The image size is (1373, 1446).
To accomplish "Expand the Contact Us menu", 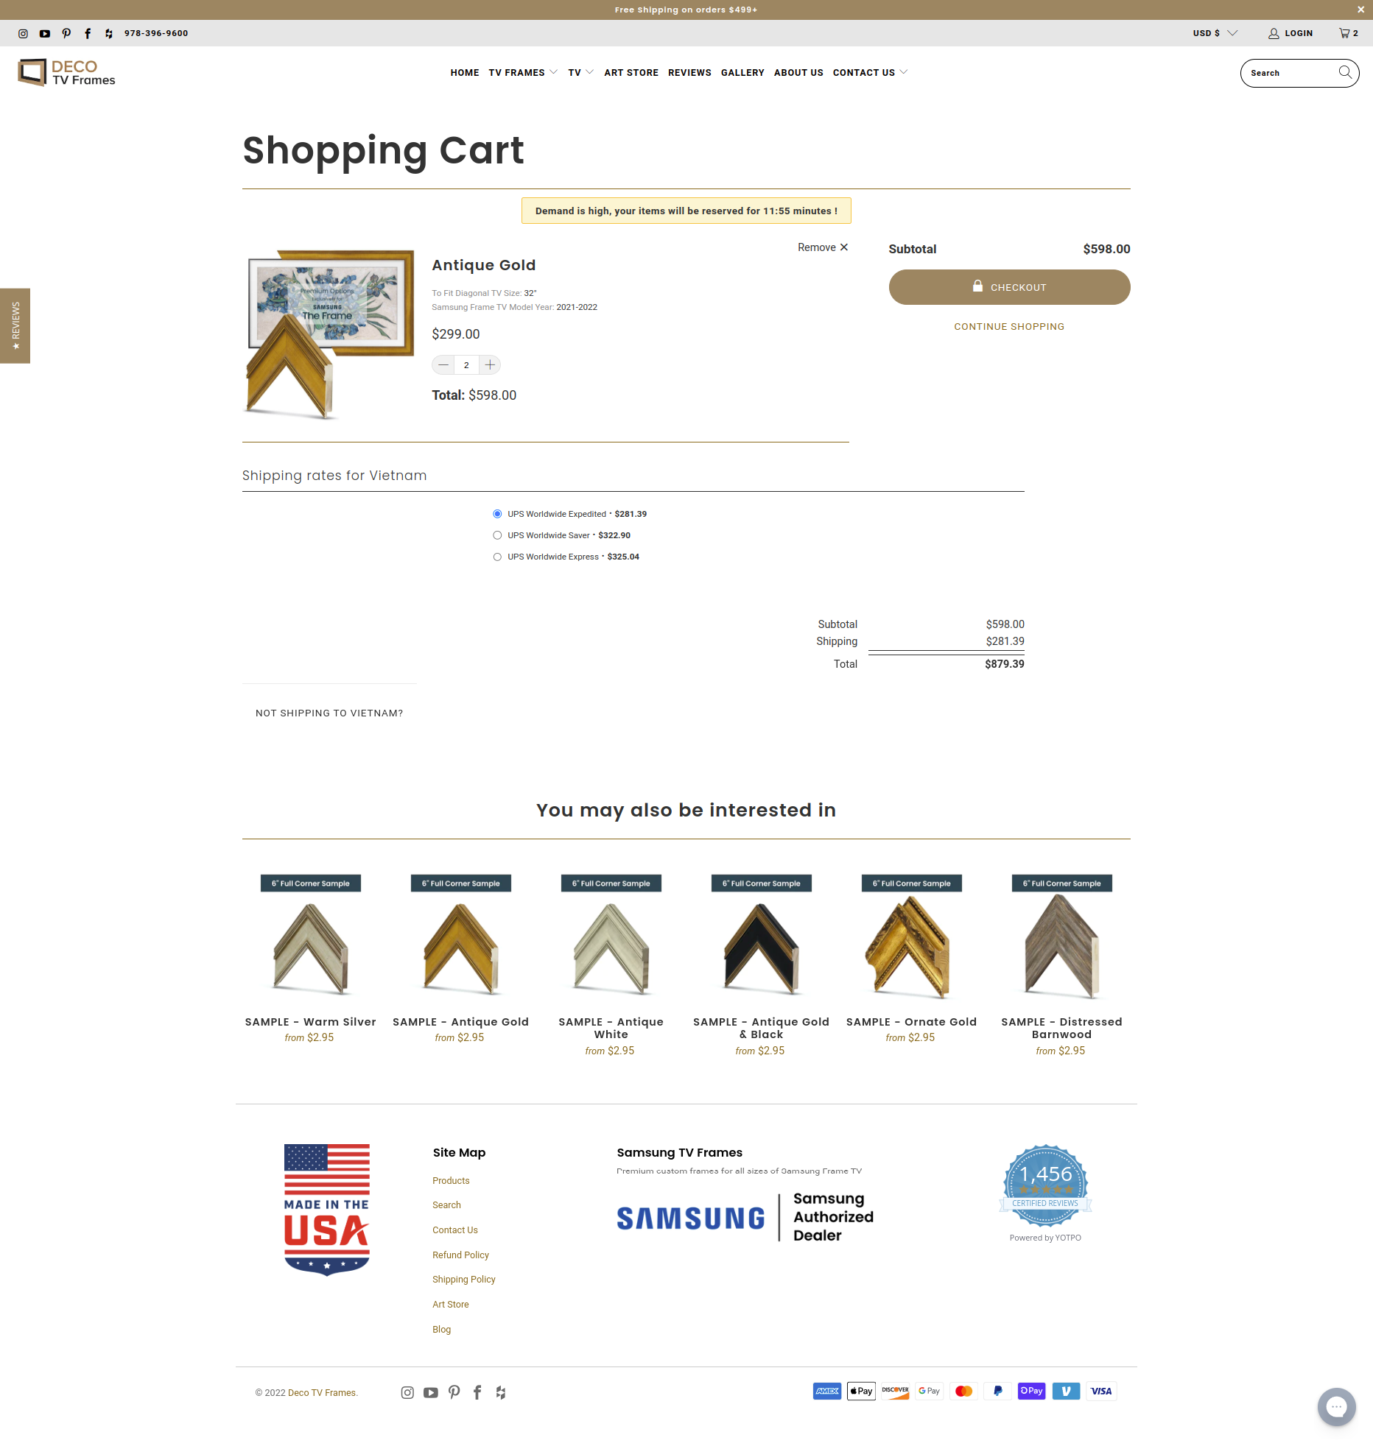I will coord(870,73).
